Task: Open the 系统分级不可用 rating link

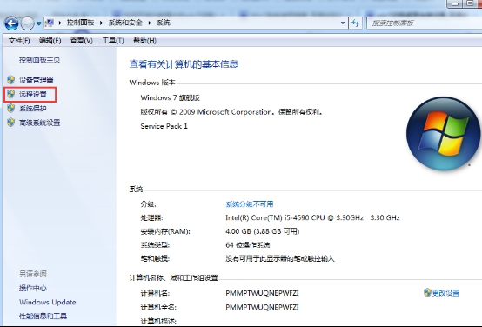Action: coord(250,204)
